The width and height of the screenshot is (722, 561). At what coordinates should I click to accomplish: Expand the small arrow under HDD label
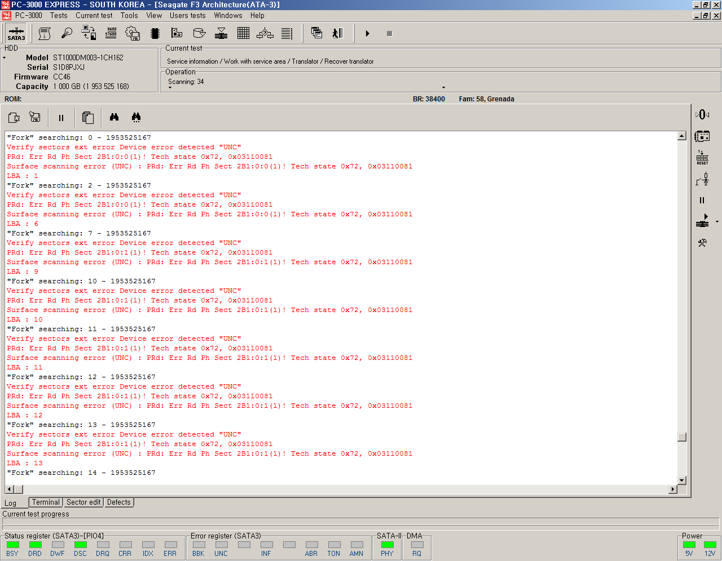5,58
